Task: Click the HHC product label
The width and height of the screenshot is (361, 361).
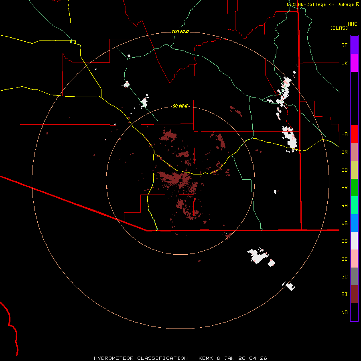Action: [352, 24]
